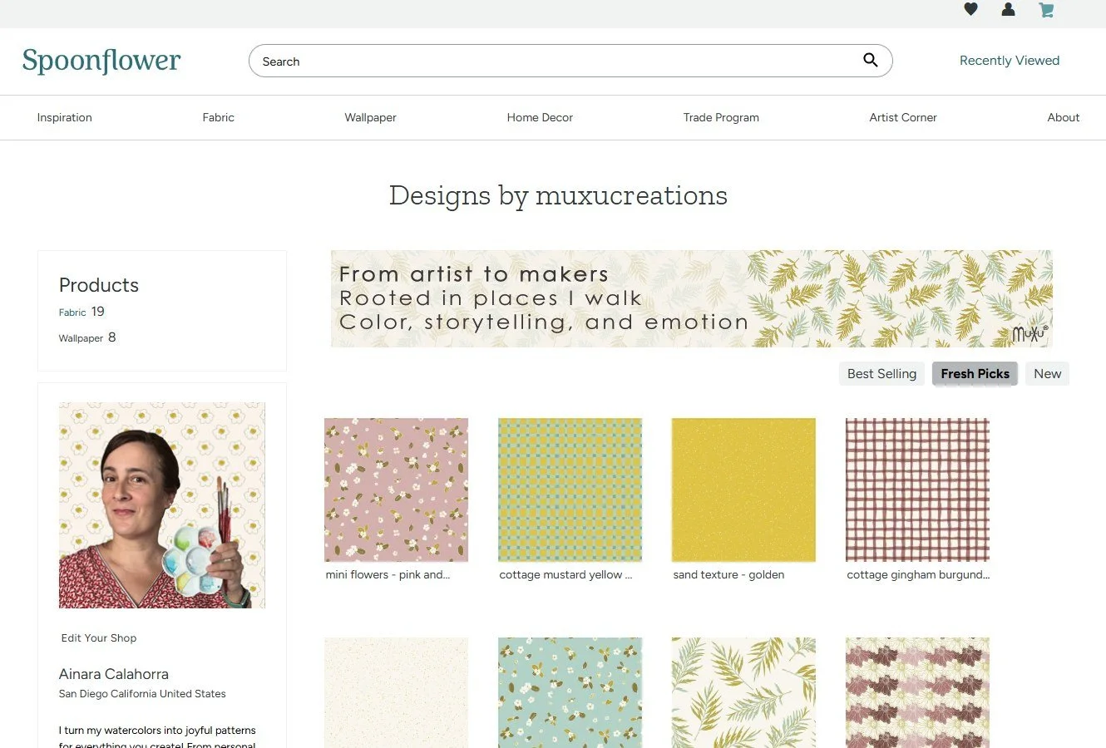Expand the Trade Program menu

coord(721,117)
